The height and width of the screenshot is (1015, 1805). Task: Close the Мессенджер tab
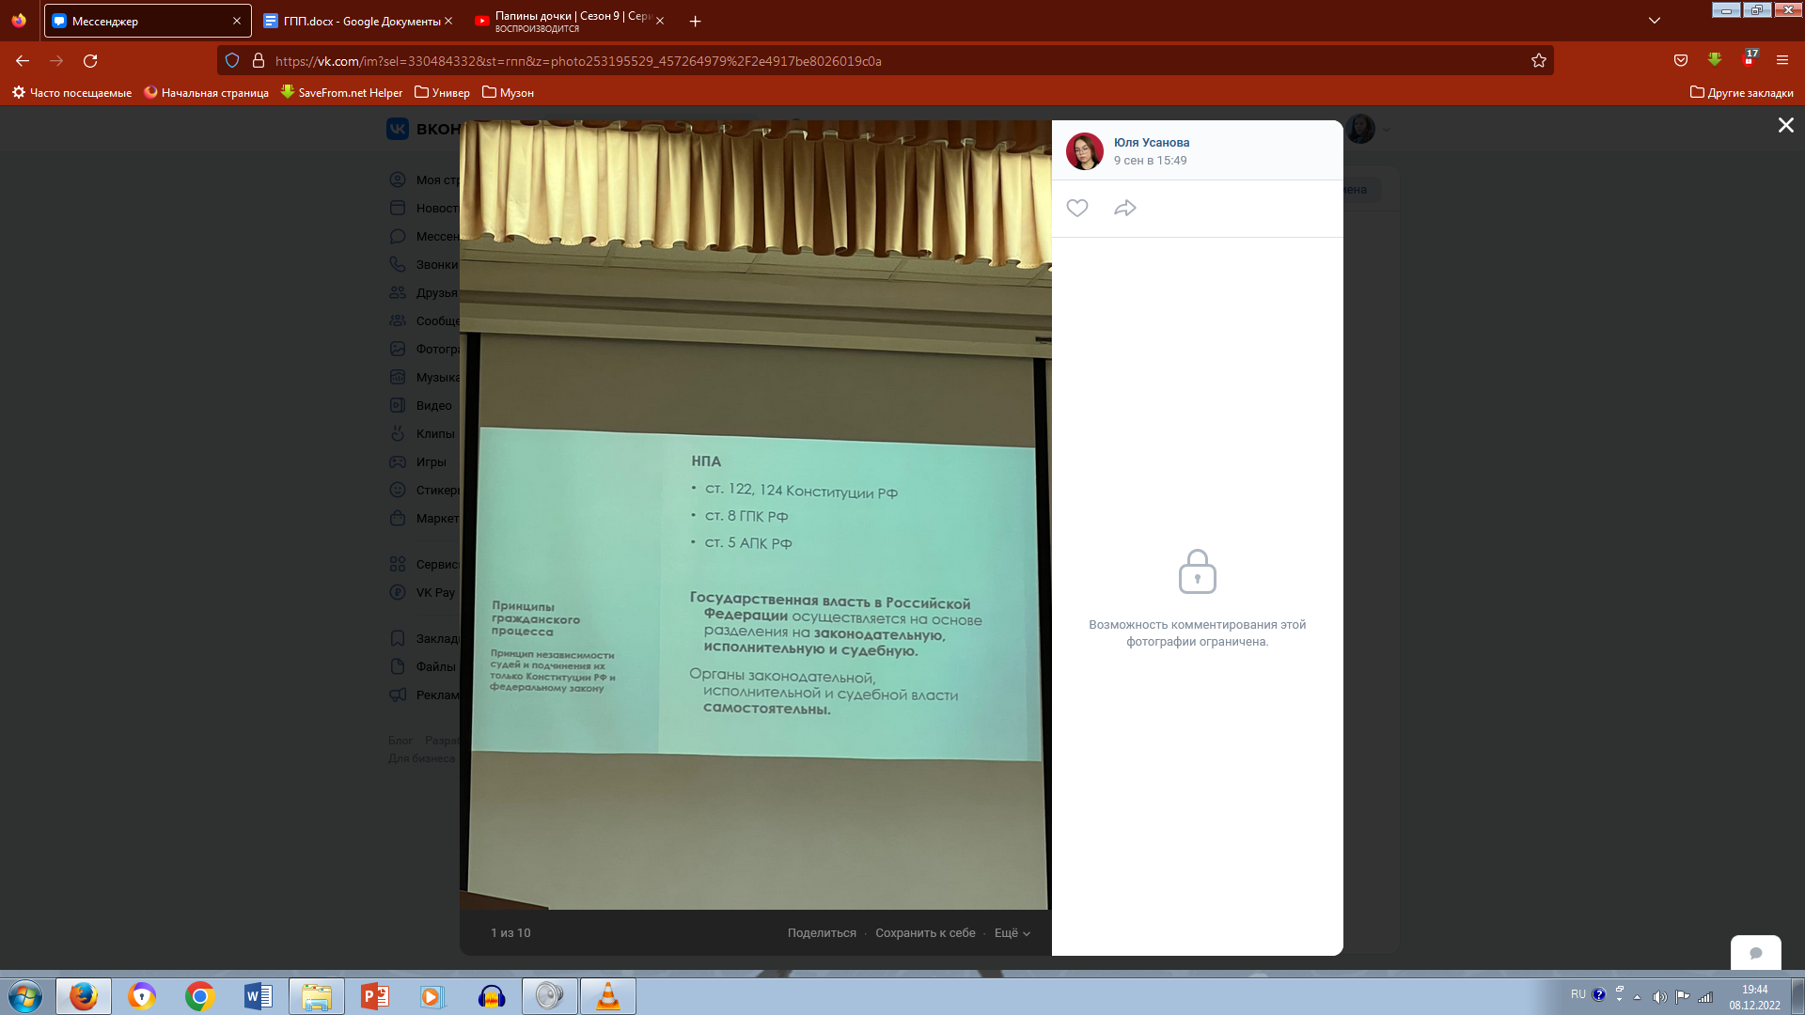click(237, 21)
